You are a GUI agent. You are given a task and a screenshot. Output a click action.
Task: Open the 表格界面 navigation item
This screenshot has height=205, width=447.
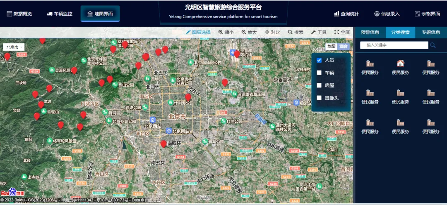[x=427, y=14]
